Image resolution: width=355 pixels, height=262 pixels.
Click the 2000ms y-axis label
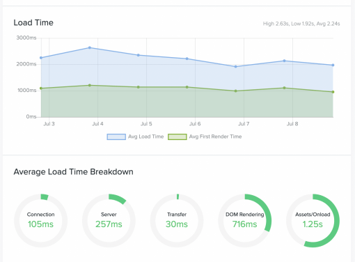click(x=26, y=64)
